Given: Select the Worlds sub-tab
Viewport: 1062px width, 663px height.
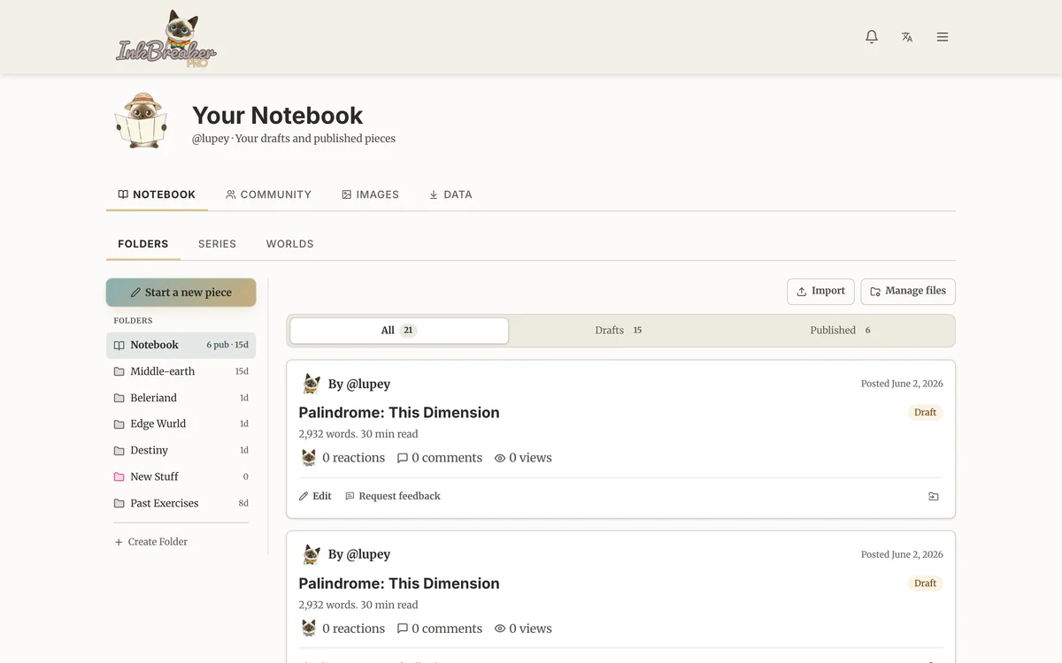Looking at the screenshot, I should click(290, 244).
